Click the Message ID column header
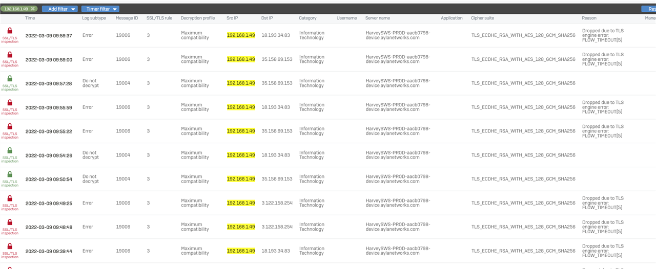The height and width of the screenshot is (269, 656). (127, 18)
